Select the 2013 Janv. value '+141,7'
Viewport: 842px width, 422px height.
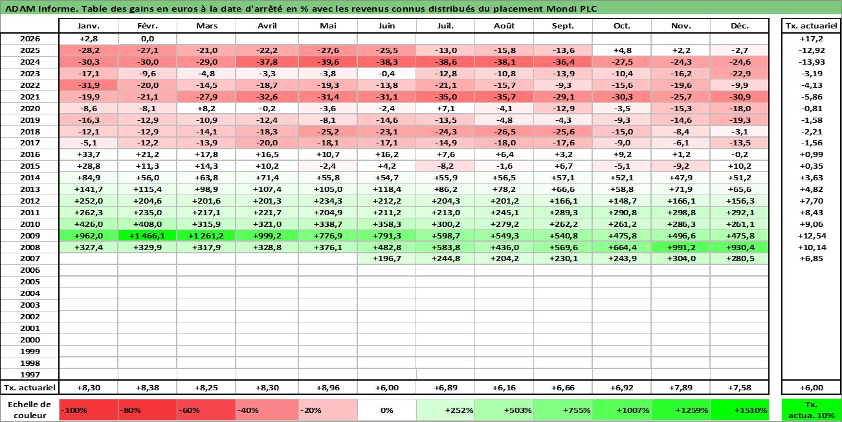(88, 189)
